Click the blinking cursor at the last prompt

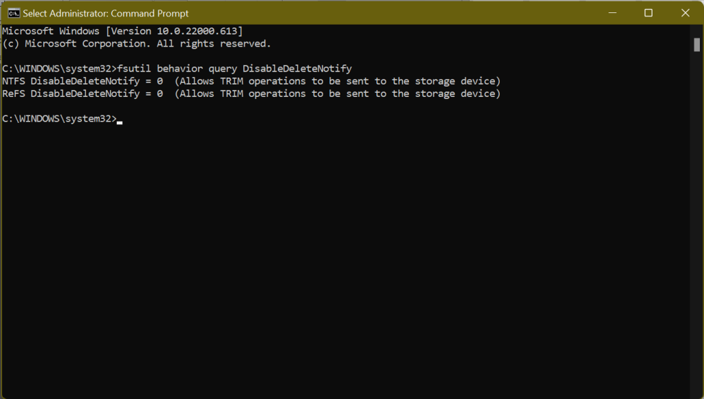click(x=120, y=121)
